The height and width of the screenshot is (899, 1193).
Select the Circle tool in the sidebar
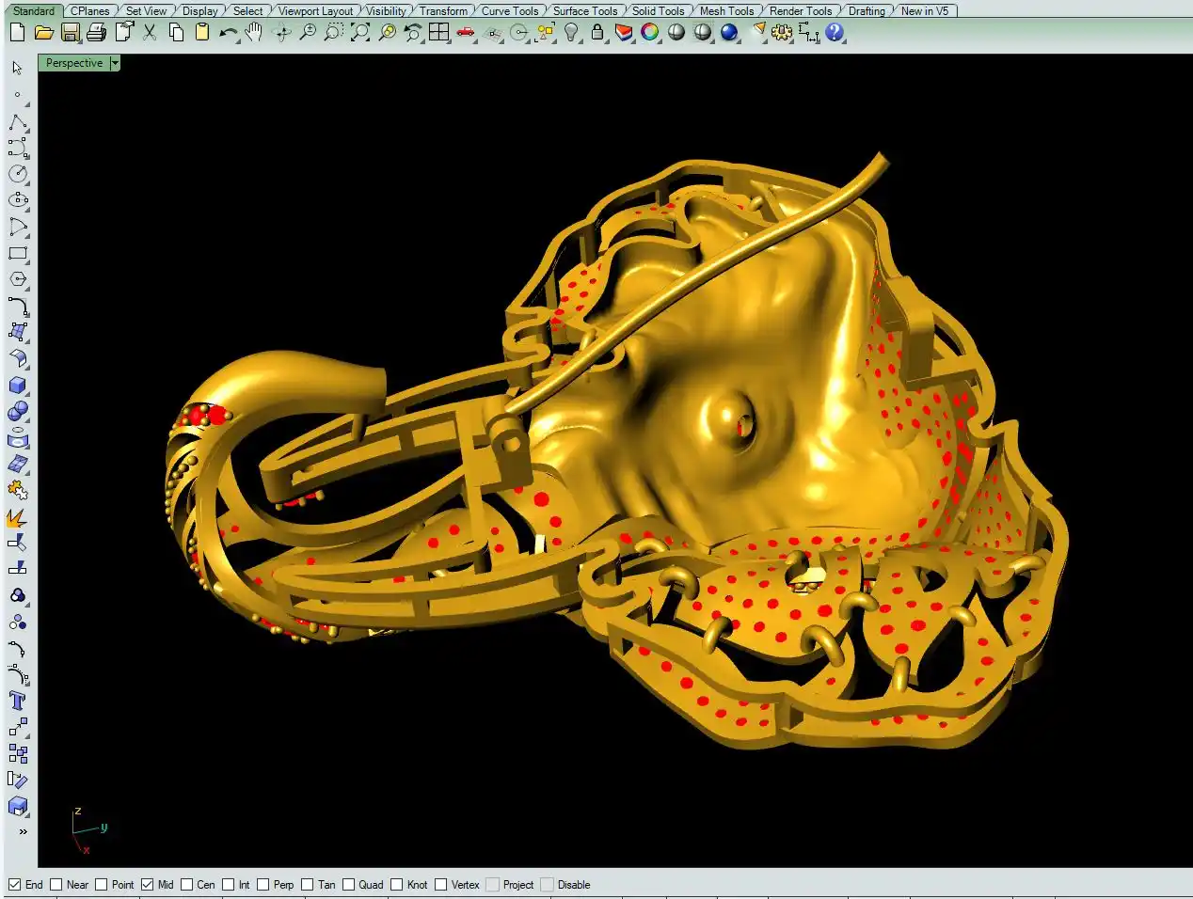point(18,174)
